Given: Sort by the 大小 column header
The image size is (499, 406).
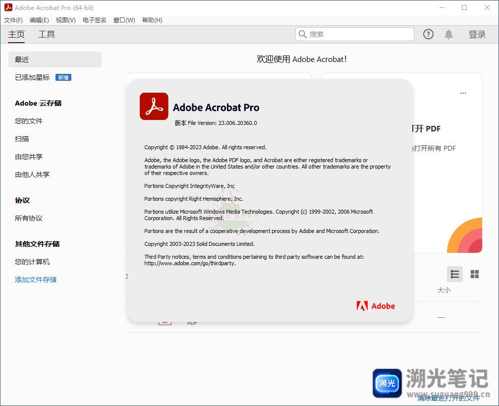Looking at the screenshot, I should pyautogui.click(x=444, y=290).
